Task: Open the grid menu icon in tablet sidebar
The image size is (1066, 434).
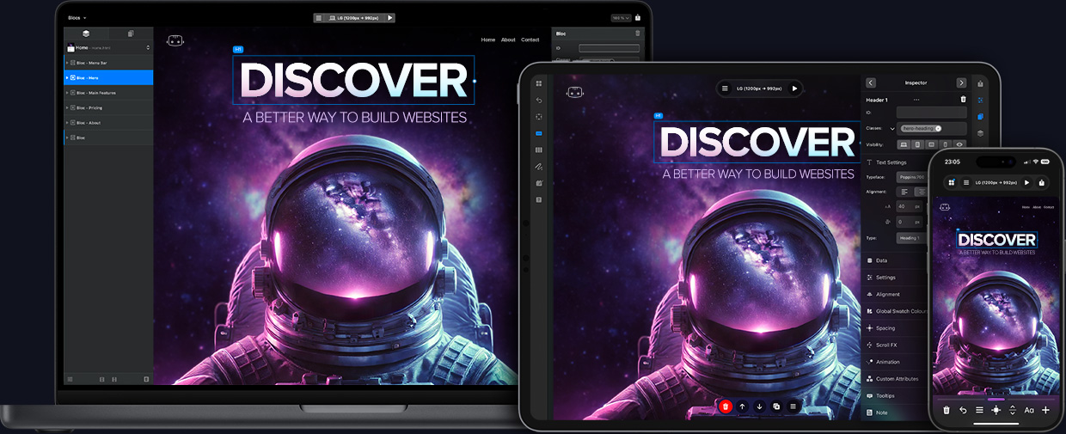Action: pos(539,83)
